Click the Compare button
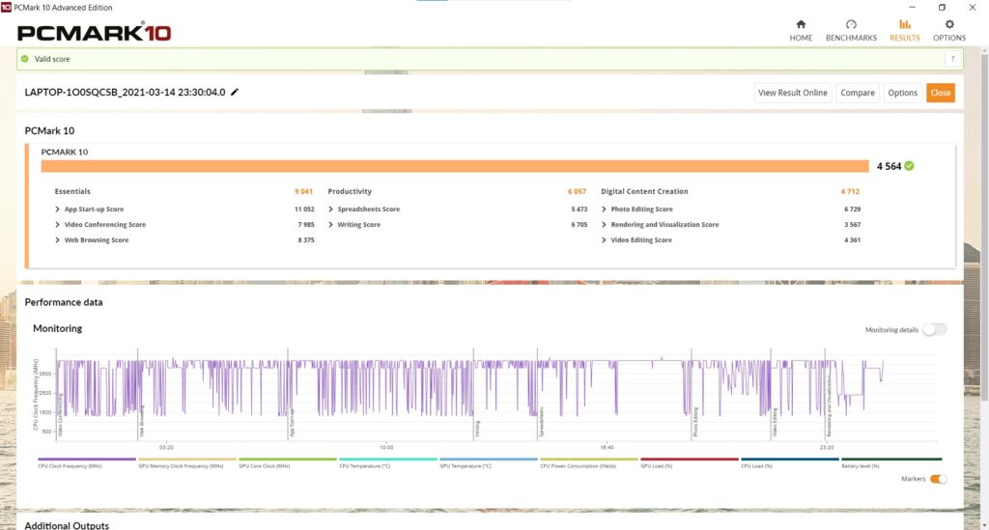Screen dimensions: 989x530 click(x=857, y=93)
